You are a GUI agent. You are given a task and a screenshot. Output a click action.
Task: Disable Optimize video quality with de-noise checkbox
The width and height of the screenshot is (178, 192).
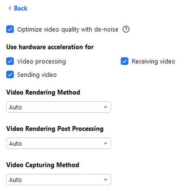[x=10, y=29]
